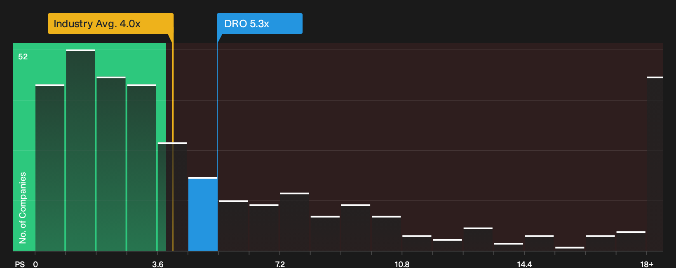Click the DRO 5.3x label
The image size is (676, 268).
[260, 24]
